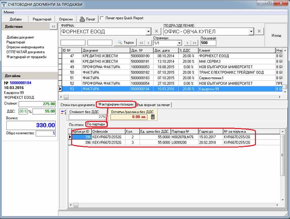The width and height of the screenshot is (290, 219).
Task: Switch to По стоки sub-tab
Action: tap(76, 125)
